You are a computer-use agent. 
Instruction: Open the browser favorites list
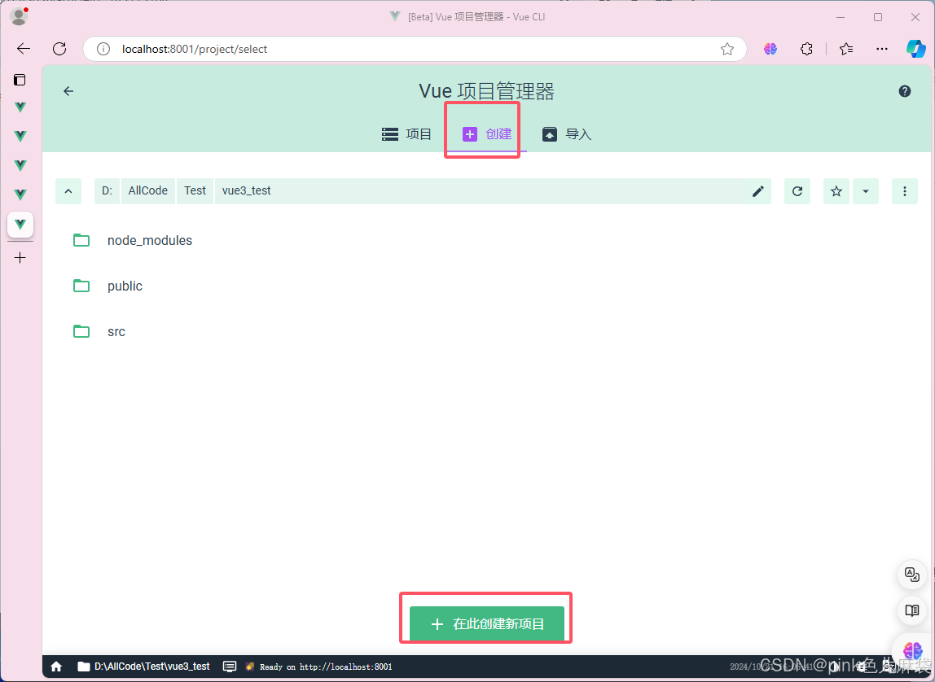tap(846, 49)
